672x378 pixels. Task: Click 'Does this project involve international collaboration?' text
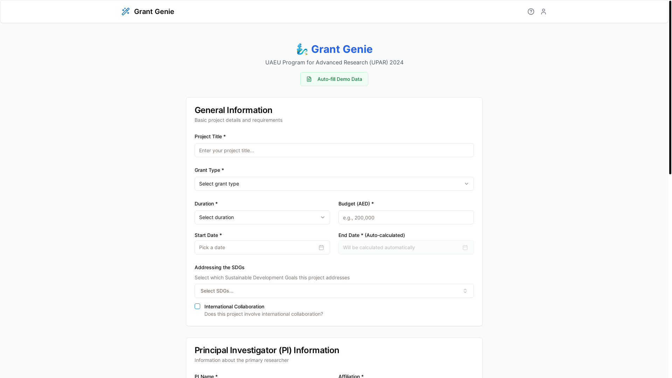click(264, 314)
